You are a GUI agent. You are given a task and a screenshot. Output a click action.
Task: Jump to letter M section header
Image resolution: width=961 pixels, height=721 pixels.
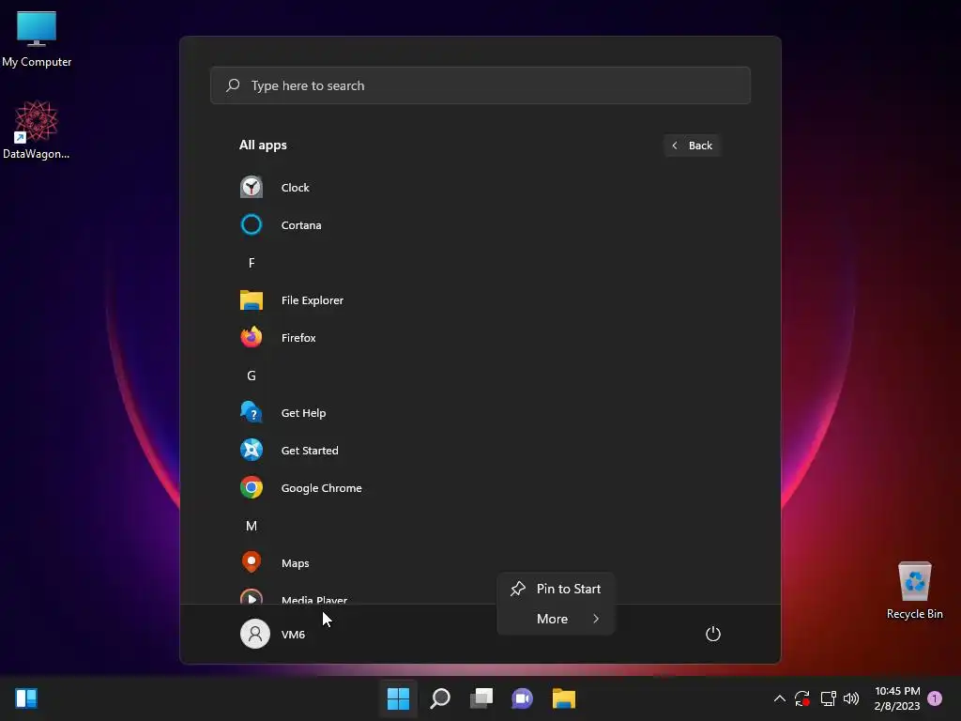tap(252, 526)
